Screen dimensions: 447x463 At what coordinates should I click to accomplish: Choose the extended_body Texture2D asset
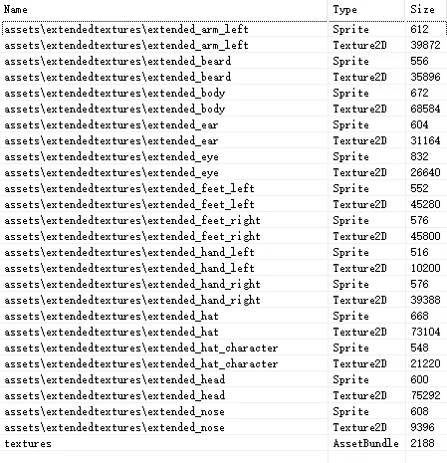pos(223,109)
